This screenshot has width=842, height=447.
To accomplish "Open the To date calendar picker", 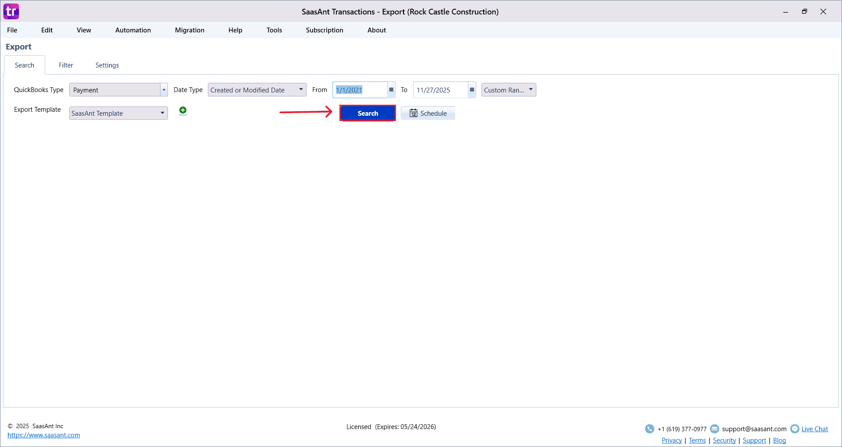I will 471,90.
